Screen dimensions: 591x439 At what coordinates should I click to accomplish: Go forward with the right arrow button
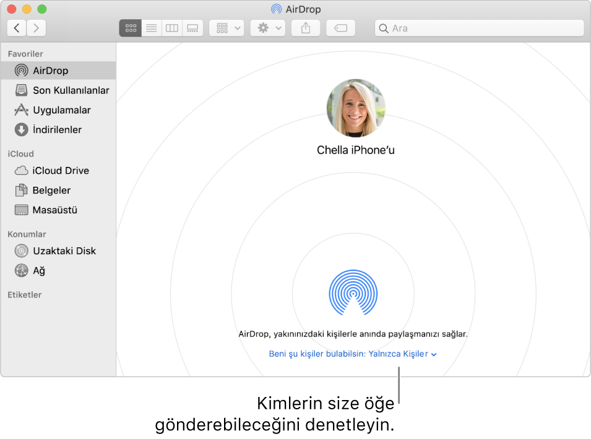36,28
